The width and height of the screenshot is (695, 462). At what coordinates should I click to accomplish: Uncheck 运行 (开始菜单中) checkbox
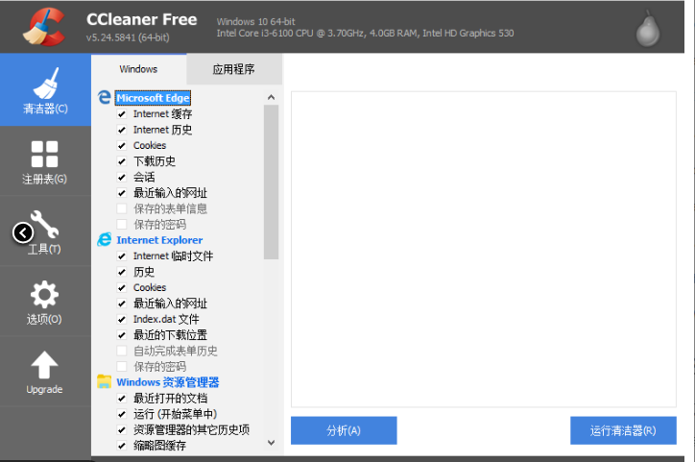(x=122, y=414)
